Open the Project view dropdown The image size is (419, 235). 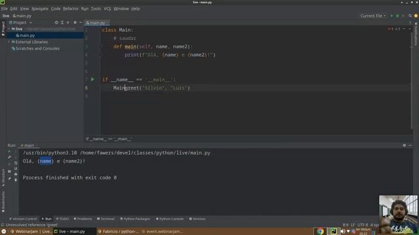tap(21, 23)
